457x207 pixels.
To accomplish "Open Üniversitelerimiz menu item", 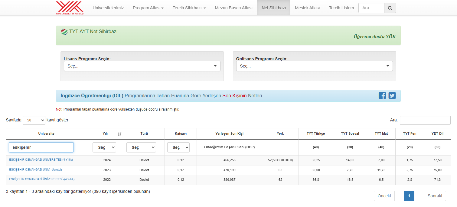I will pyautogui.click(x=108, y=8).
